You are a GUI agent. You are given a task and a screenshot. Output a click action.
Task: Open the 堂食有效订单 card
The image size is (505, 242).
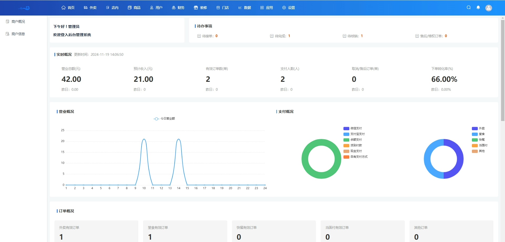pos(185,231)
